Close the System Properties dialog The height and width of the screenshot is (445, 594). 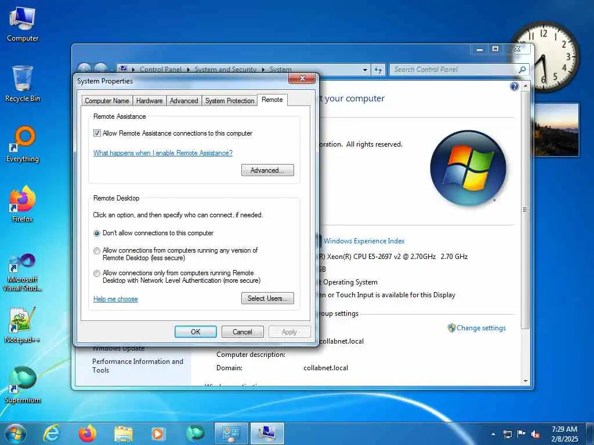302,78
